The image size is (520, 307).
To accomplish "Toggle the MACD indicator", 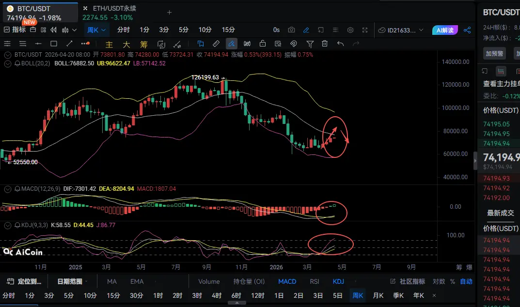I will tap(287, 281).
